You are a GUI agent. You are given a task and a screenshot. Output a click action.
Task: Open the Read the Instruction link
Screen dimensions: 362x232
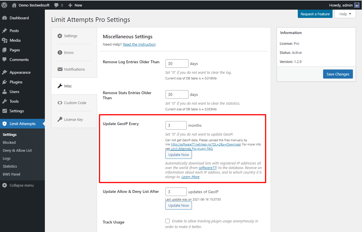coord(139,44)
